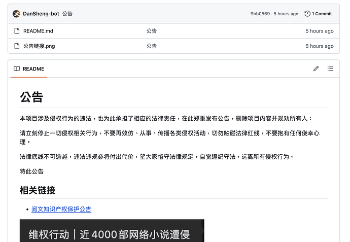Select the README tab
The image size is (350, 242).
pos(29,69)
